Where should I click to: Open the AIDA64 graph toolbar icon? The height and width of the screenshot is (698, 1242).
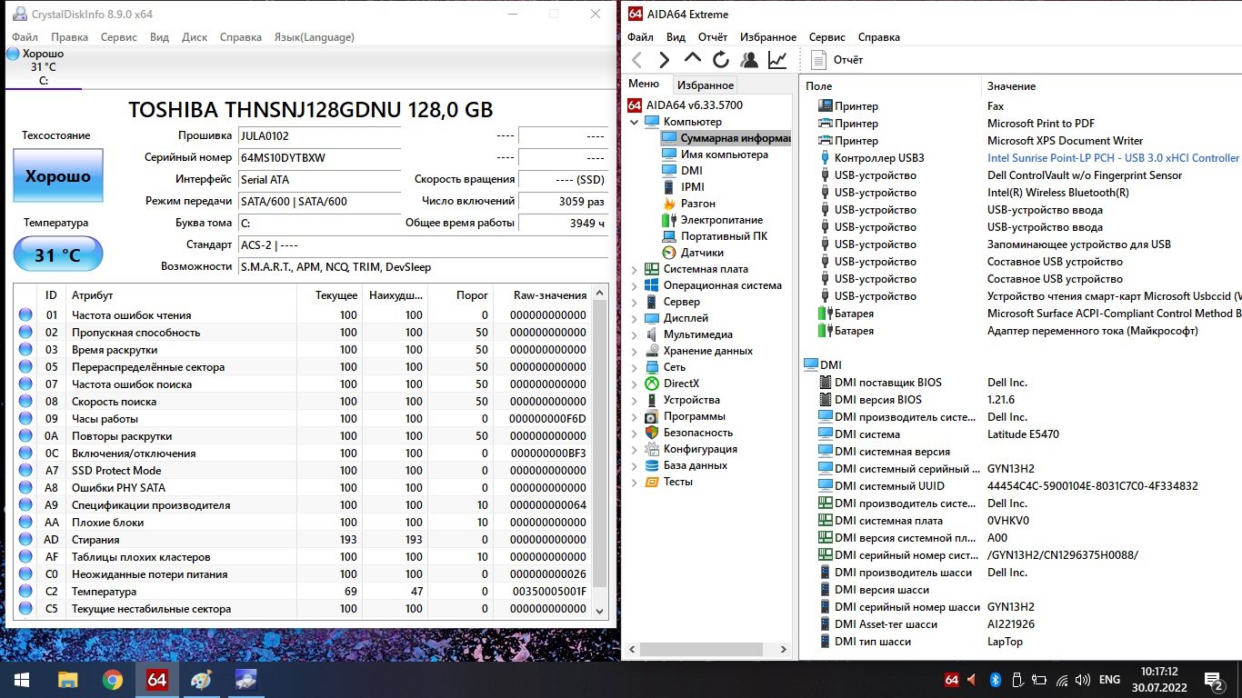click(777, 60)
